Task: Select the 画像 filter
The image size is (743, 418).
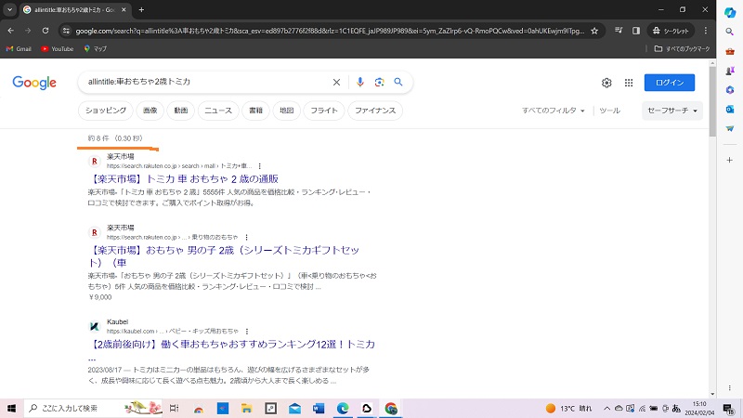Action: [150, 111]
